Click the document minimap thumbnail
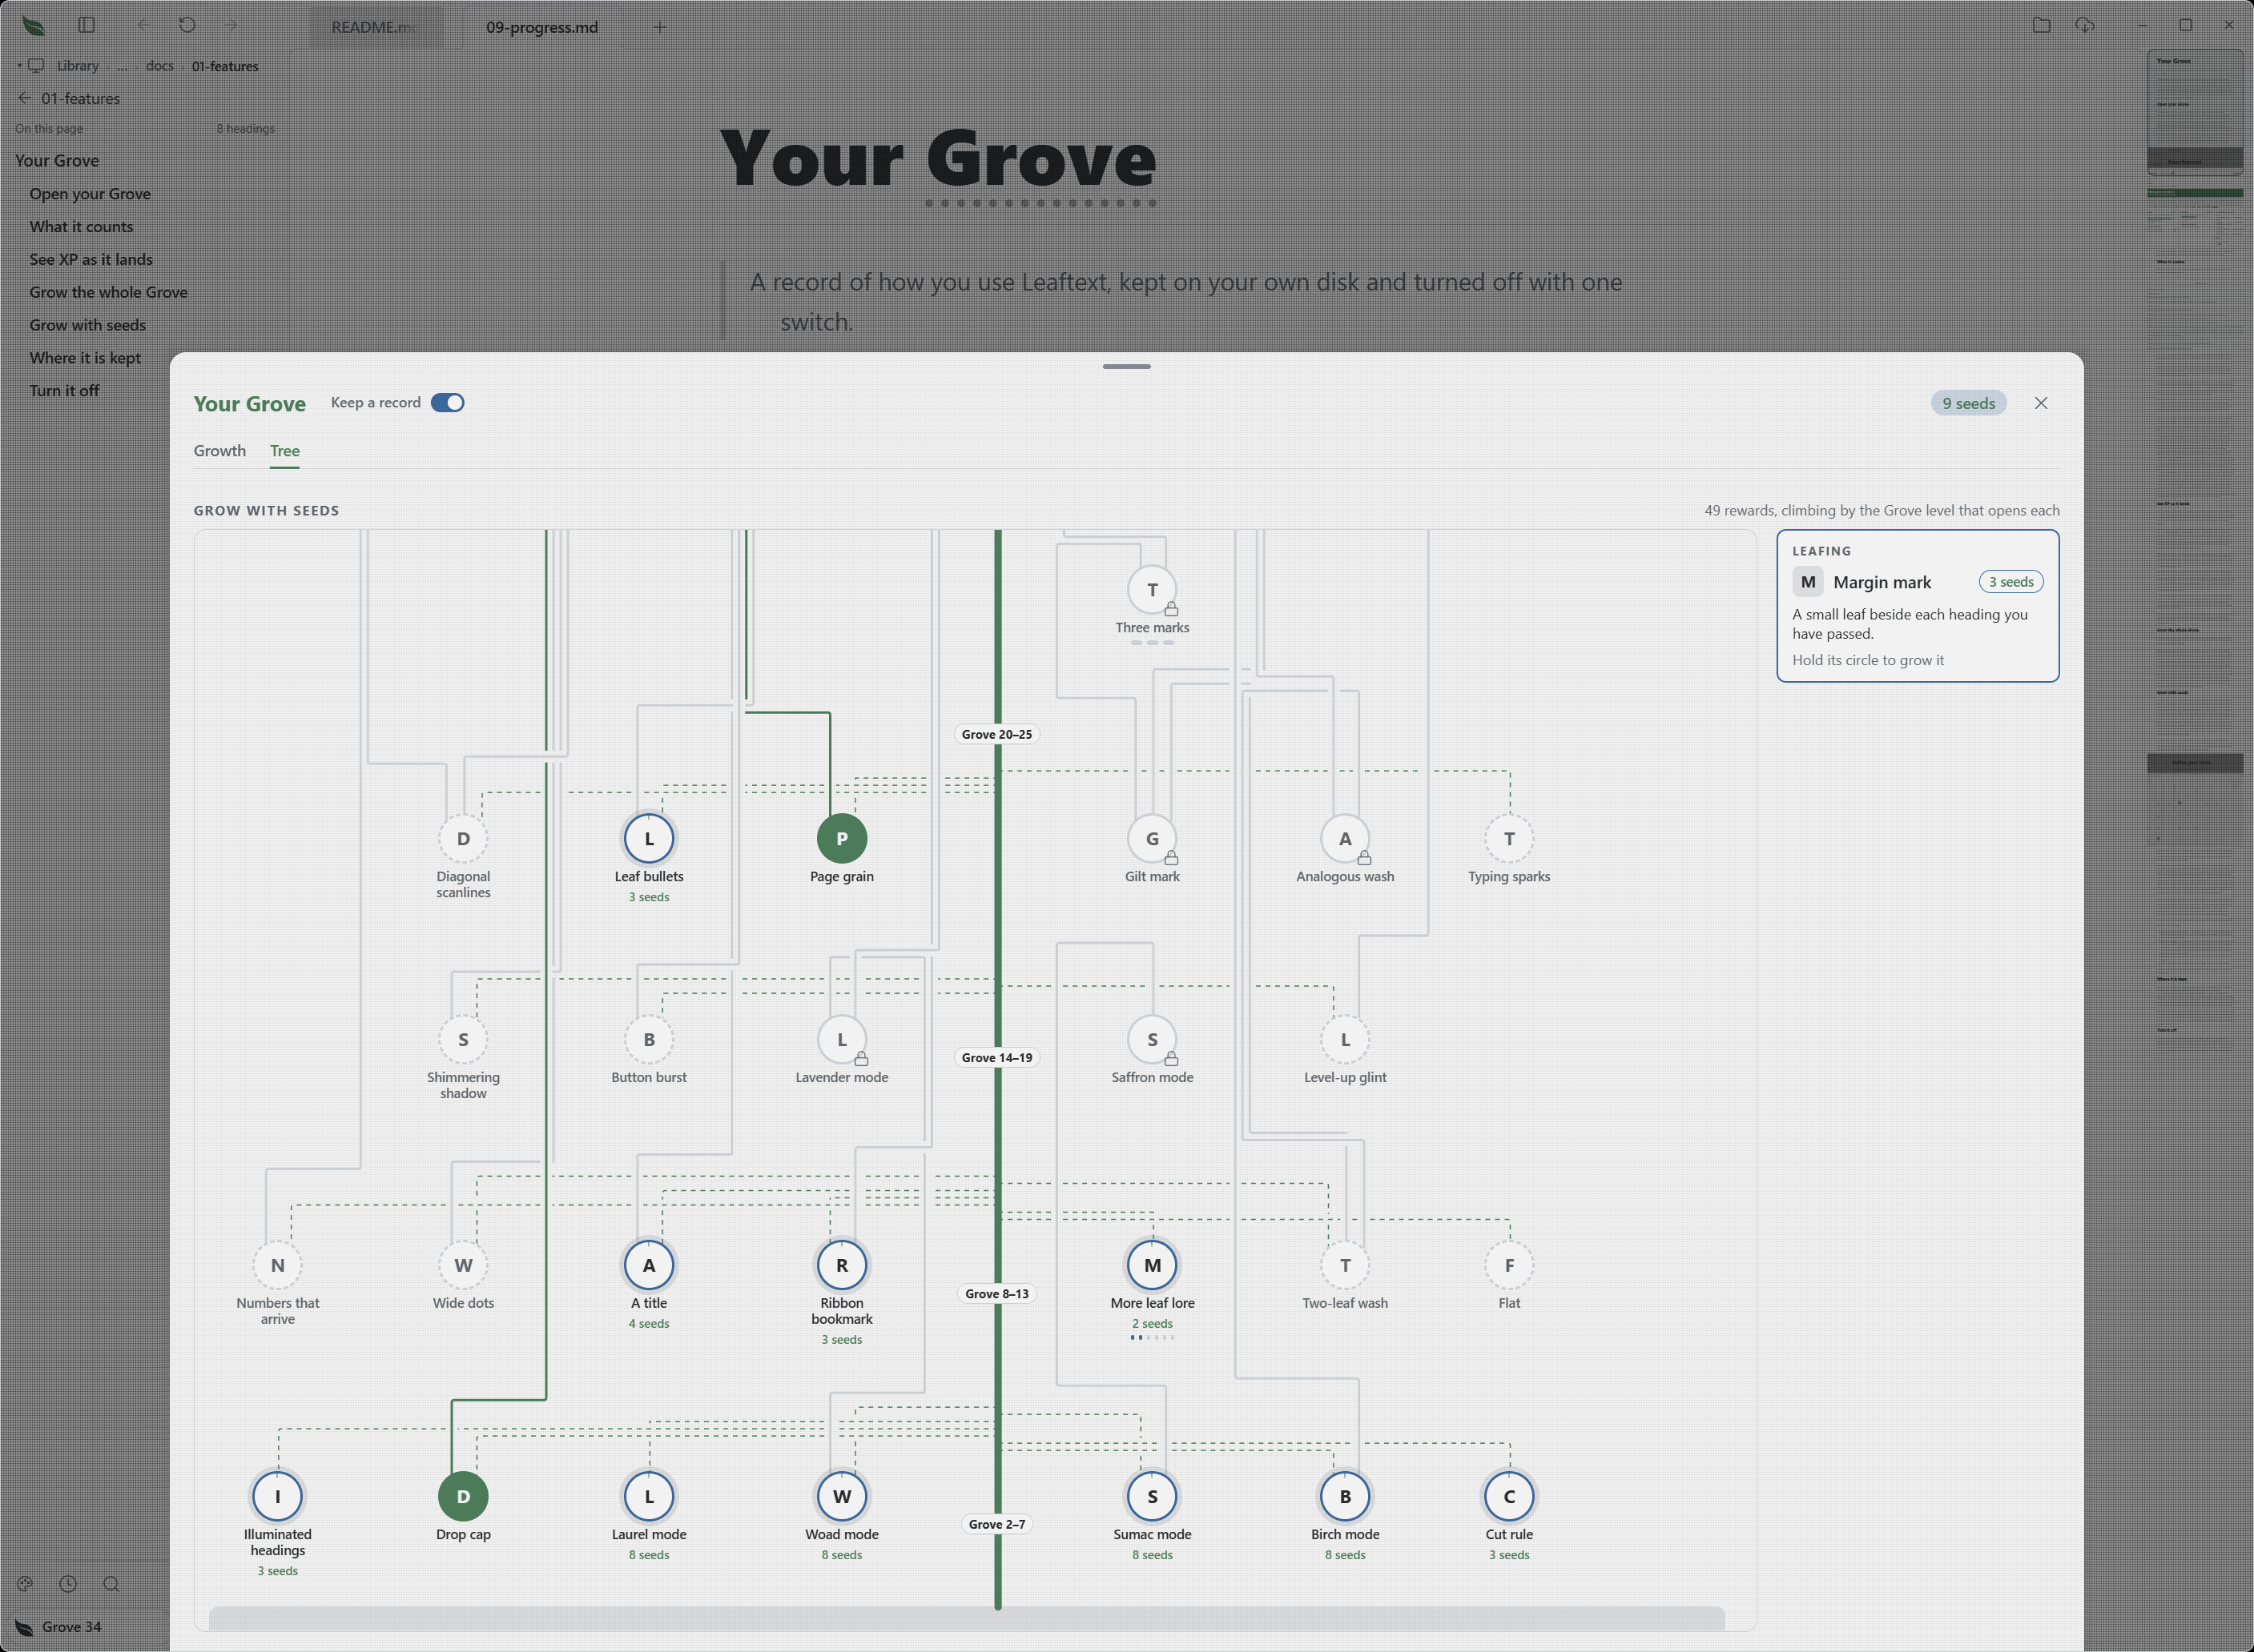Screen dimensions: 2254x1652 click(x=2195, y=112)
